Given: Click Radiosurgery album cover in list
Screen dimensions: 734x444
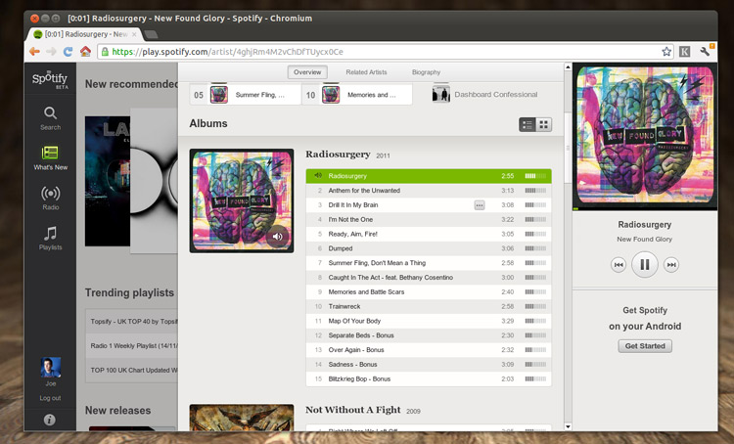Looking at the screenshot, I should (x=242, y=200).
